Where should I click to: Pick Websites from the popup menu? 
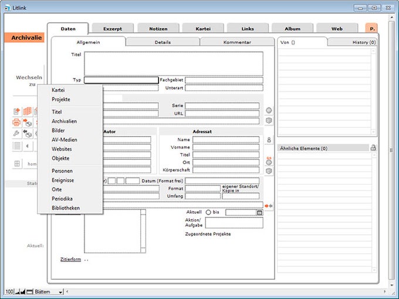62,149
